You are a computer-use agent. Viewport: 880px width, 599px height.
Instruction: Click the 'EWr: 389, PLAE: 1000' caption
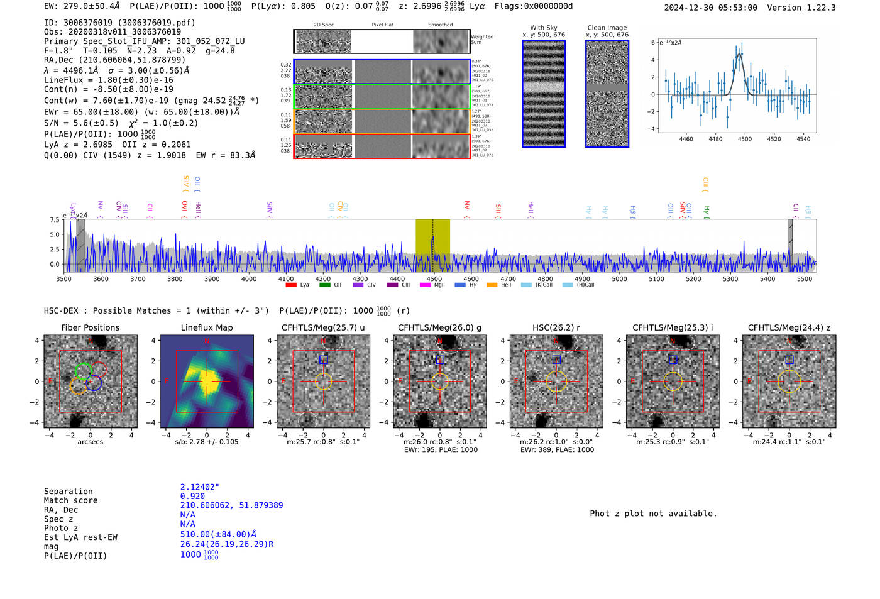557,450
